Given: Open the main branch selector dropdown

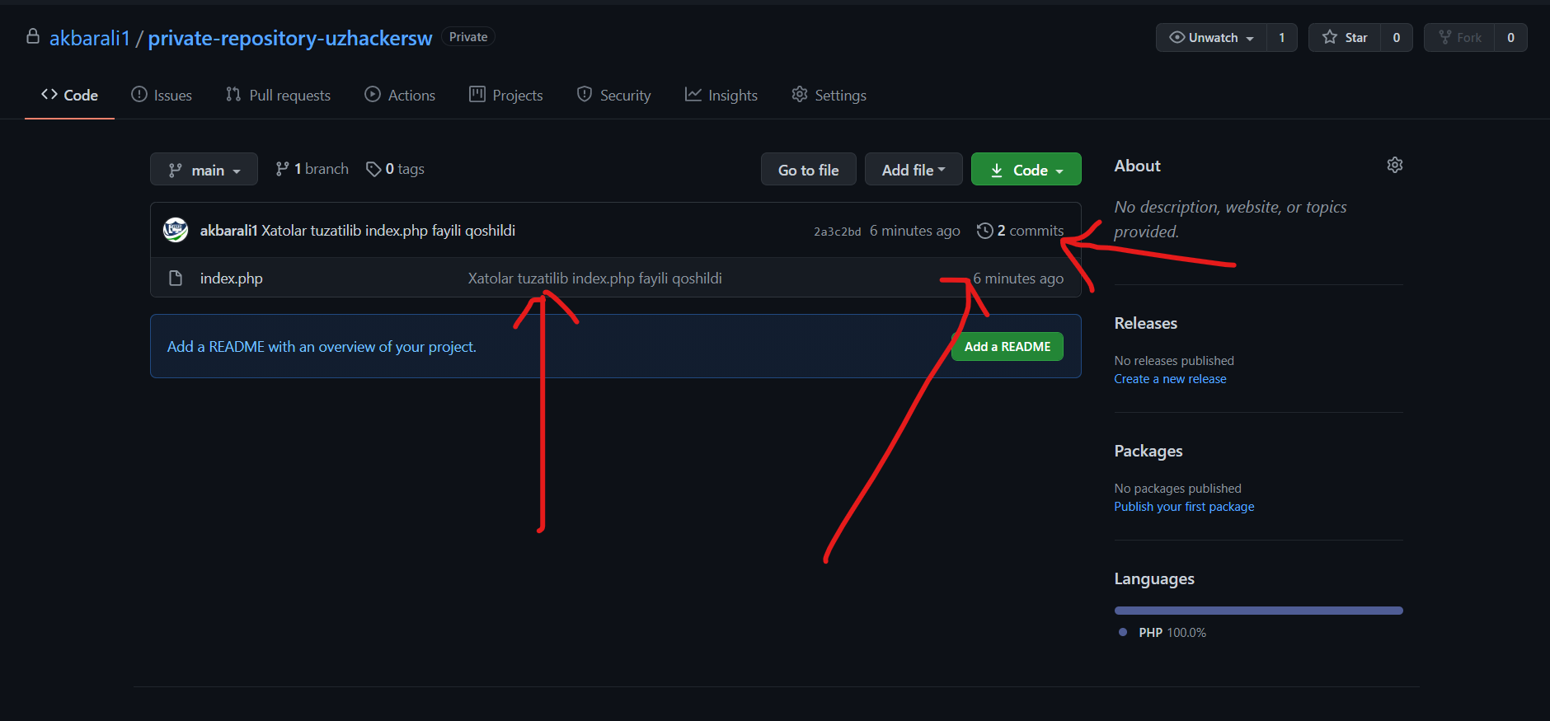Looking at the screenshot, I should [204, 169].
